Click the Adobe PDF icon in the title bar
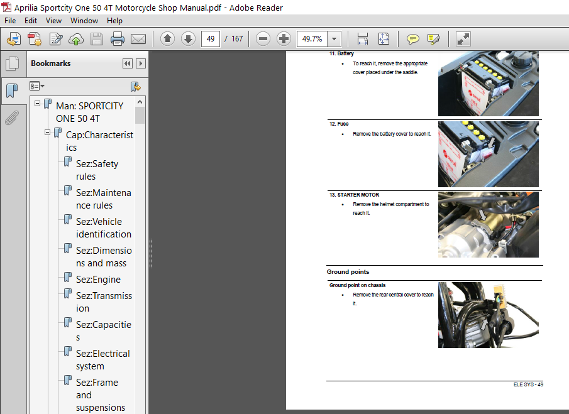This screenshot has width=569, height=414. click(x=6, y=7)
